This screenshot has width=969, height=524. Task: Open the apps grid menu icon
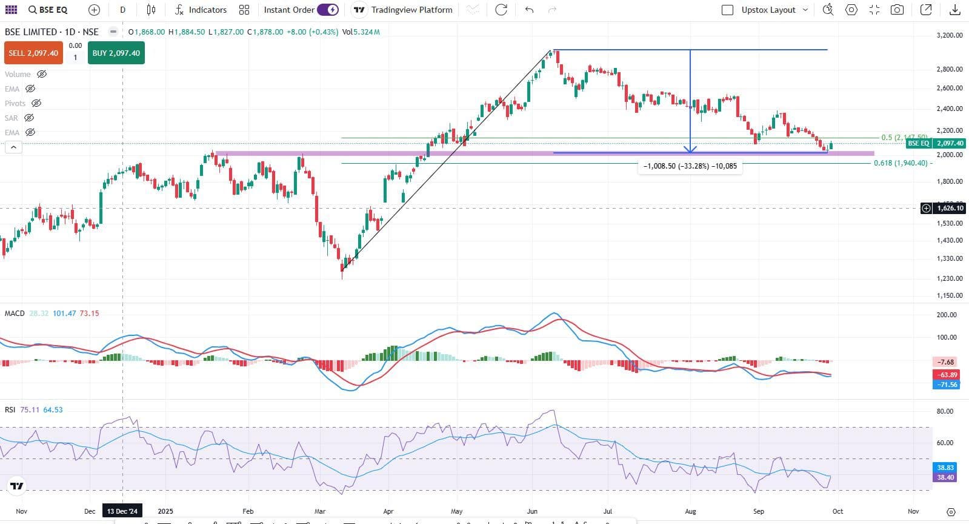coord(11,10)
